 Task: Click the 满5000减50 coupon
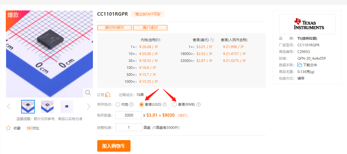[114, 28]
